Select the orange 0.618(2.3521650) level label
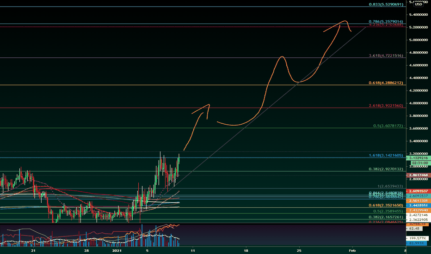Screen dimensions: 431x254 (x=386, y=206)
